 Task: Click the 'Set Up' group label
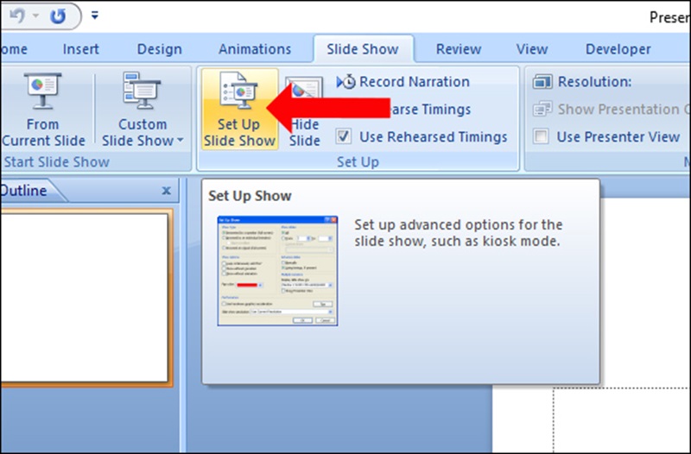tap(358, 162)
